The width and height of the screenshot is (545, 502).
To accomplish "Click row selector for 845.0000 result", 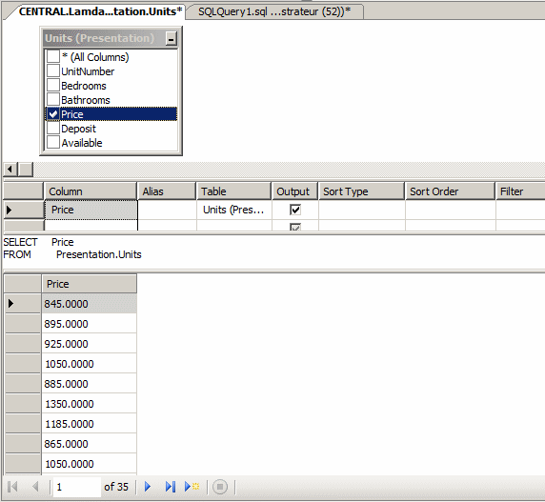I will 23,304.
